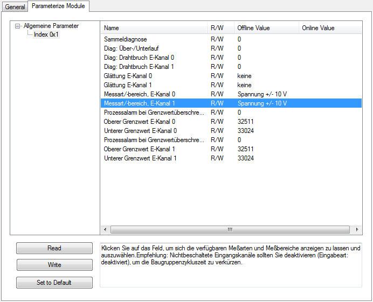
Task: Click offline value 32511 of Oberer Grenzwert E-Kanal 1
Action: click(245, 149)
